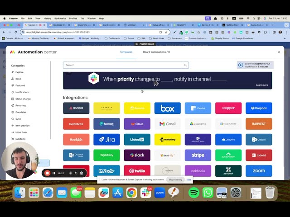Select the Typeform integration tile

(x=167, y=171)
